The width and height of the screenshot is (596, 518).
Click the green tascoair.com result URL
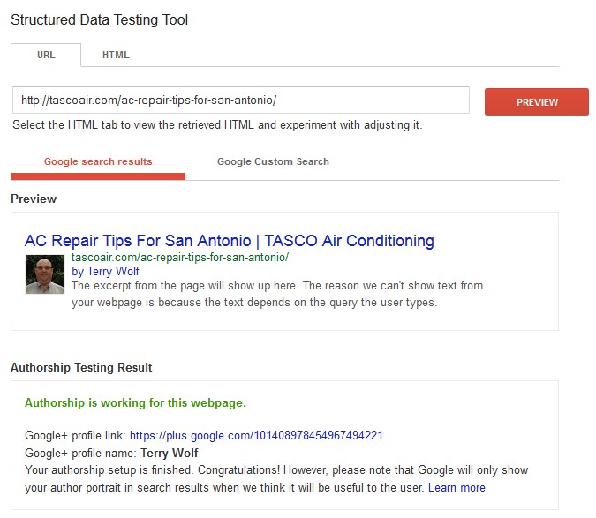(x=180, y=258)
